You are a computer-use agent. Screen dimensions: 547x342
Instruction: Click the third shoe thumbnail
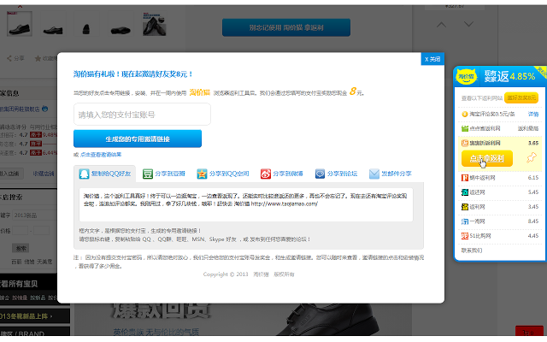point(86,24)
